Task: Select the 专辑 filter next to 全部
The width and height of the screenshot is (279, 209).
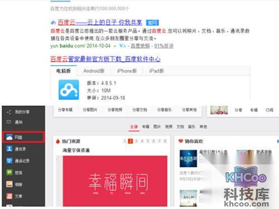Action: [146, 127]
